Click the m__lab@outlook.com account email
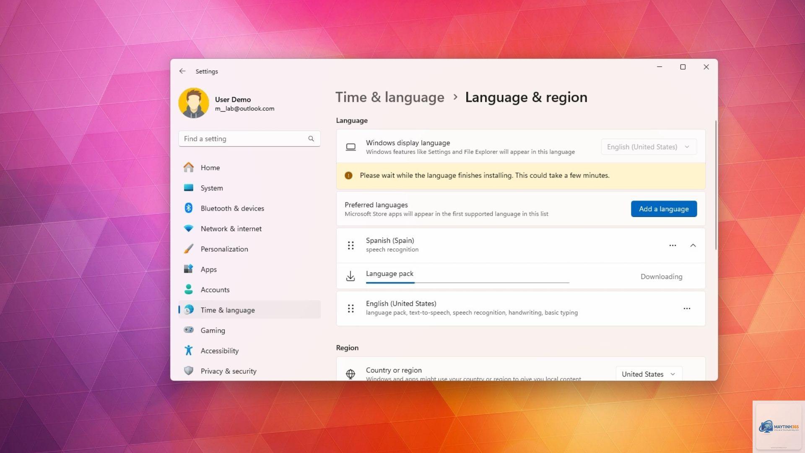The image size is (805, 453). [x=244, y=109]
